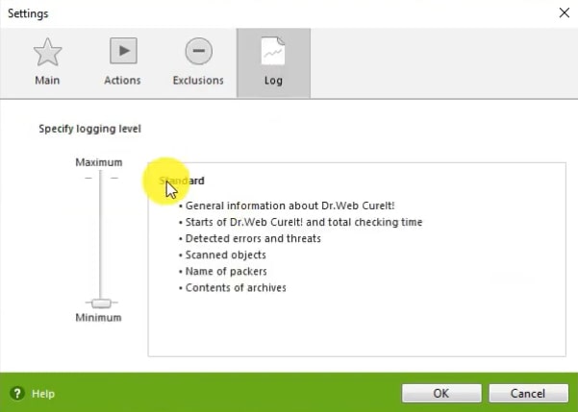Click the Log document icon
The height and width of the screenshot is (412, 578).
coord(273,52)
